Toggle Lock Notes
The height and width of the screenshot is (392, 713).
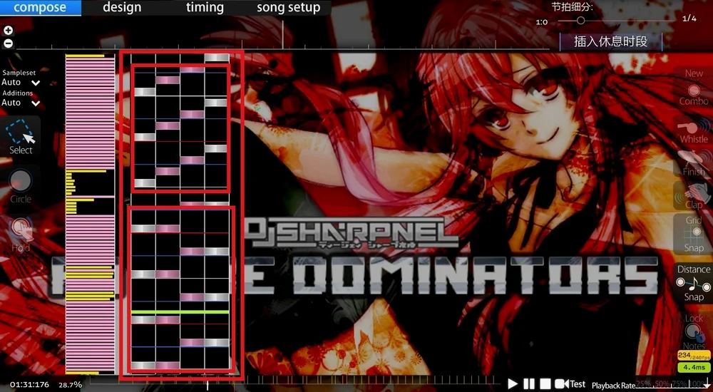(x=694, y=332)
